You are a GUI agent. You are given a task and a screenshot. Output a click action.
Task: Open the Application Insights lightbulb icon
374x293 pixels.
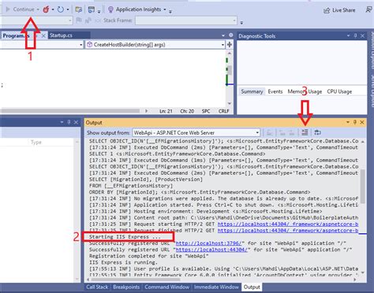[x=110, y=9]
